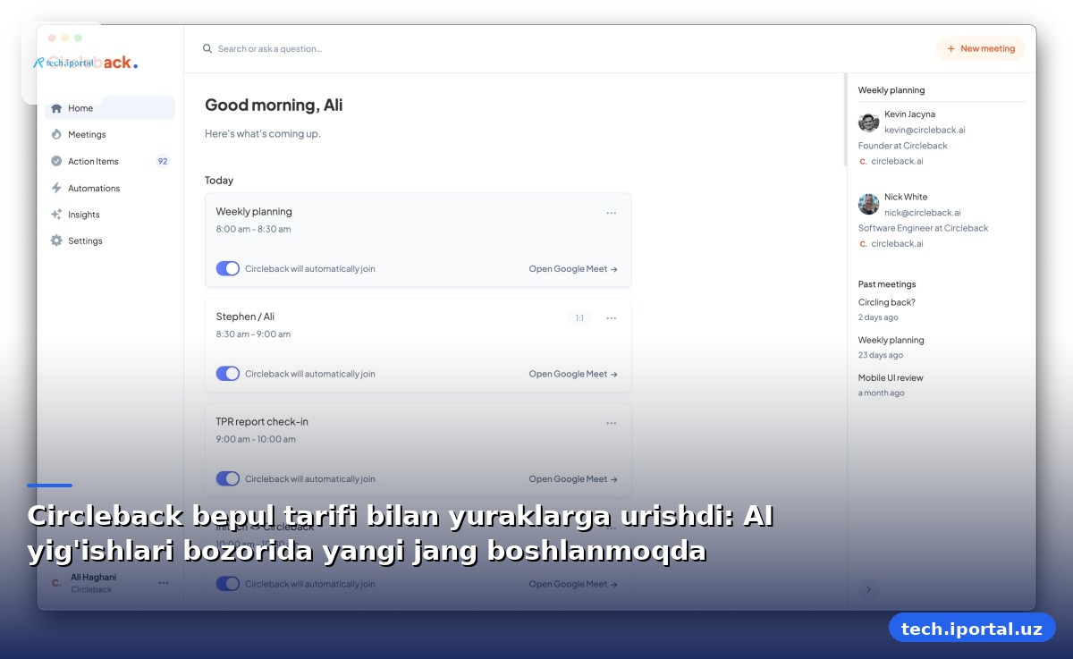Viewport: 1073px width, 659px height.
Task: Open the Home sidebar item
Action: (x=110, y=108)
